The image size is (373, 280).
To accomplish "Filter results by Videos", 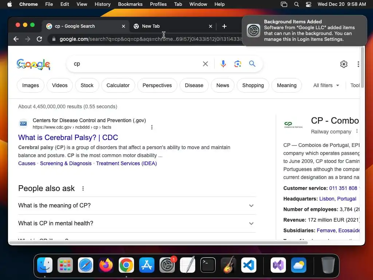I will [x=60, y=85].
